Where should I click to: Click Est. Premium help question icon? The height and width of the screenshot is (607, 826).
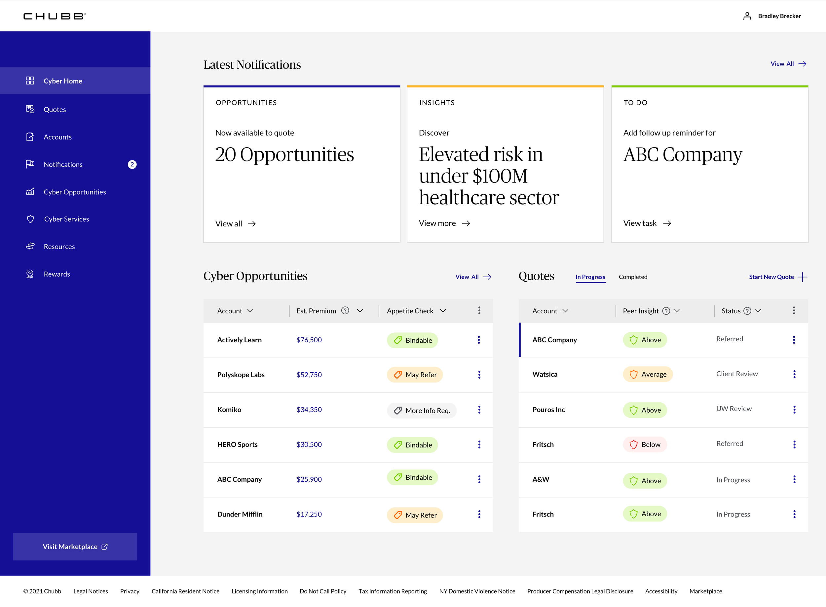[345, 311]
